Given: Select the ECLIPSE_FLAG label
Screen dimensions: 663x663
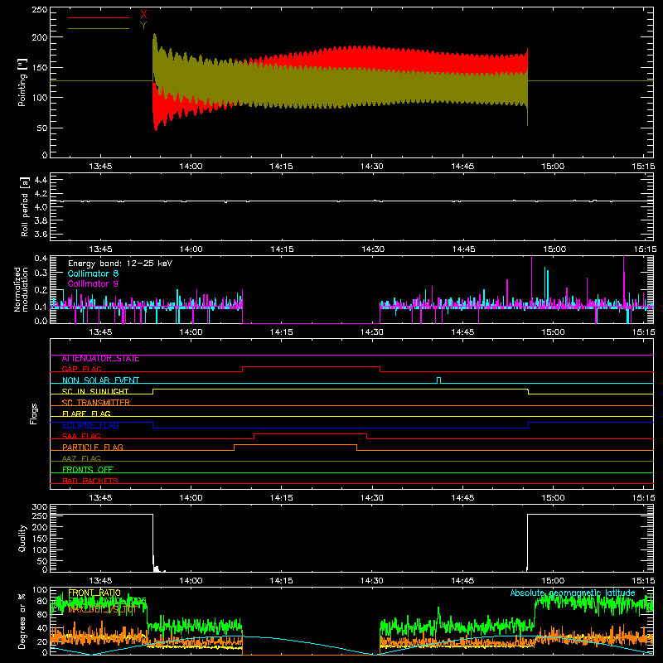Looking at the screenshot, I should (90, 425).
